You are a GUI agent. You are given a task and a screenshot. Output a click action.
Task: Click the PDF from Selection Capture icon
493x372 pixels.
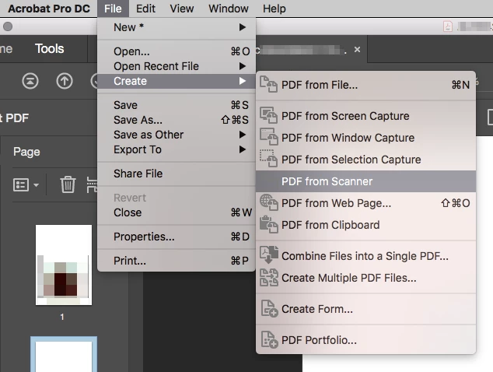pyautogui.click(x=268, y=159)
